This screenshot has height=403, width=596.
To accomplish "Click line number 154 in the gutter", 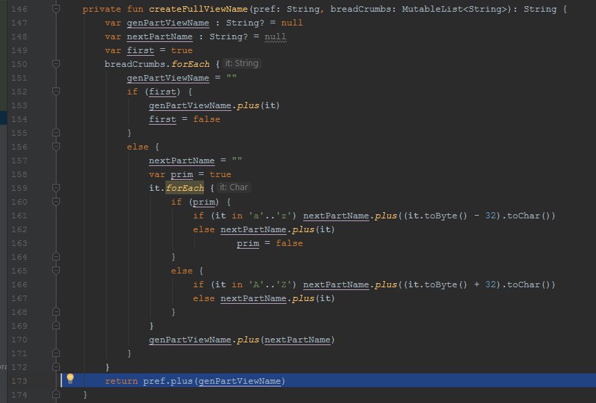I will (x=19, y=119).
